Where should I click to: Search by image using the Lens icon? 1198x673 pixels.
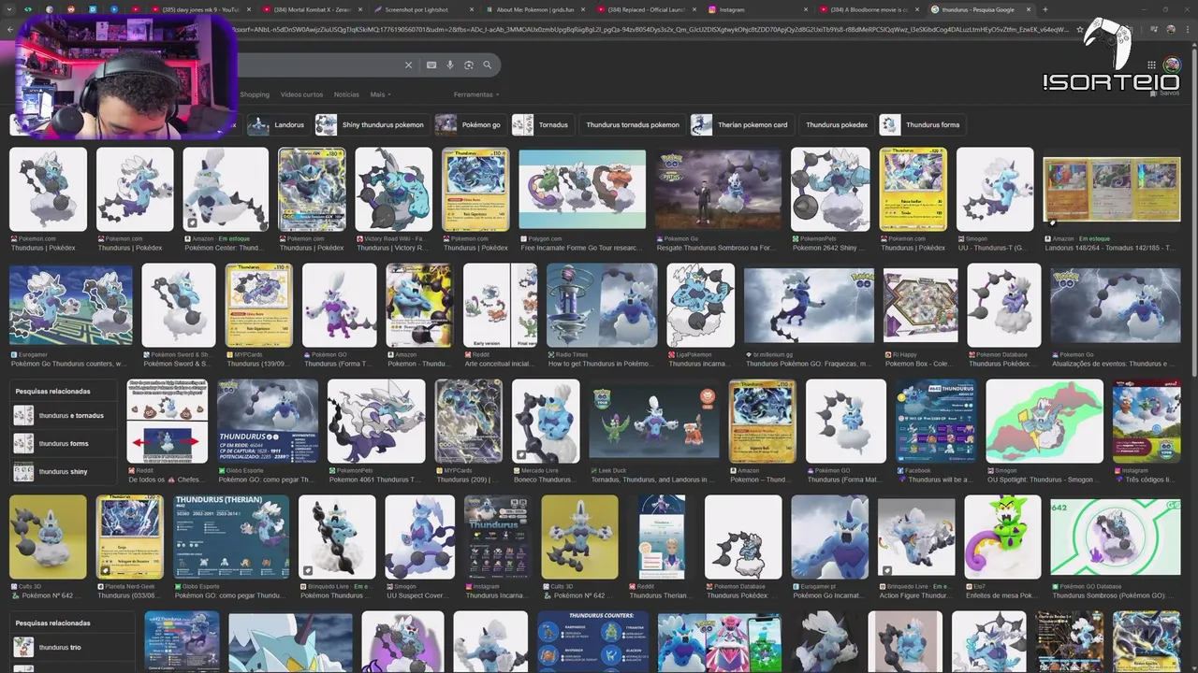(469, 65)
